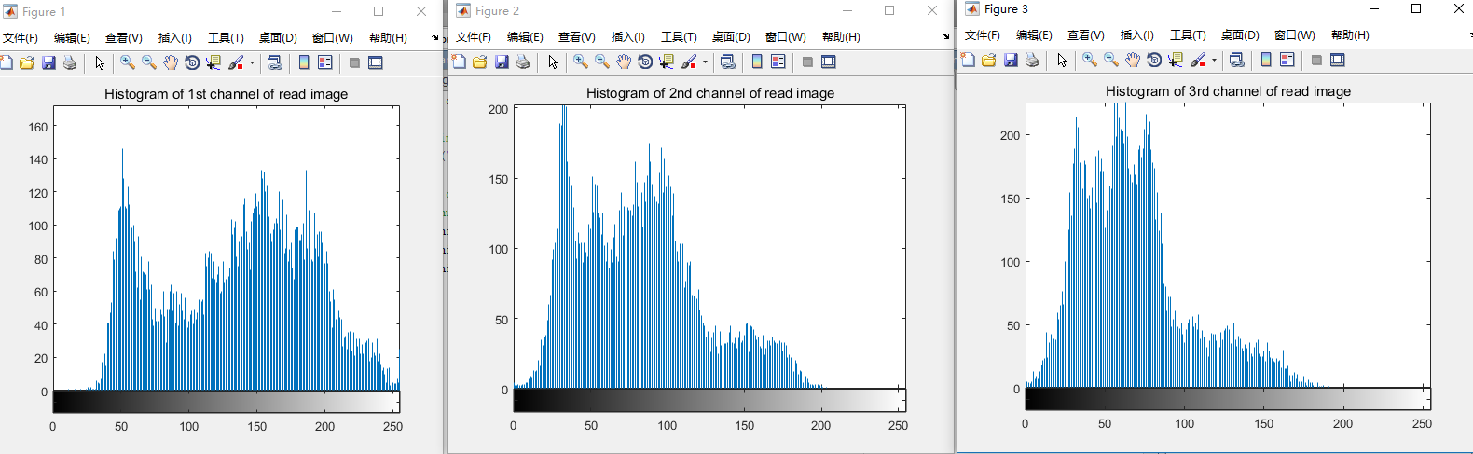This screenshot has height=454, width=1473.
Task: Toggle Edit Plot arrow in Figure 3
Action: [x=1062, y=60]
